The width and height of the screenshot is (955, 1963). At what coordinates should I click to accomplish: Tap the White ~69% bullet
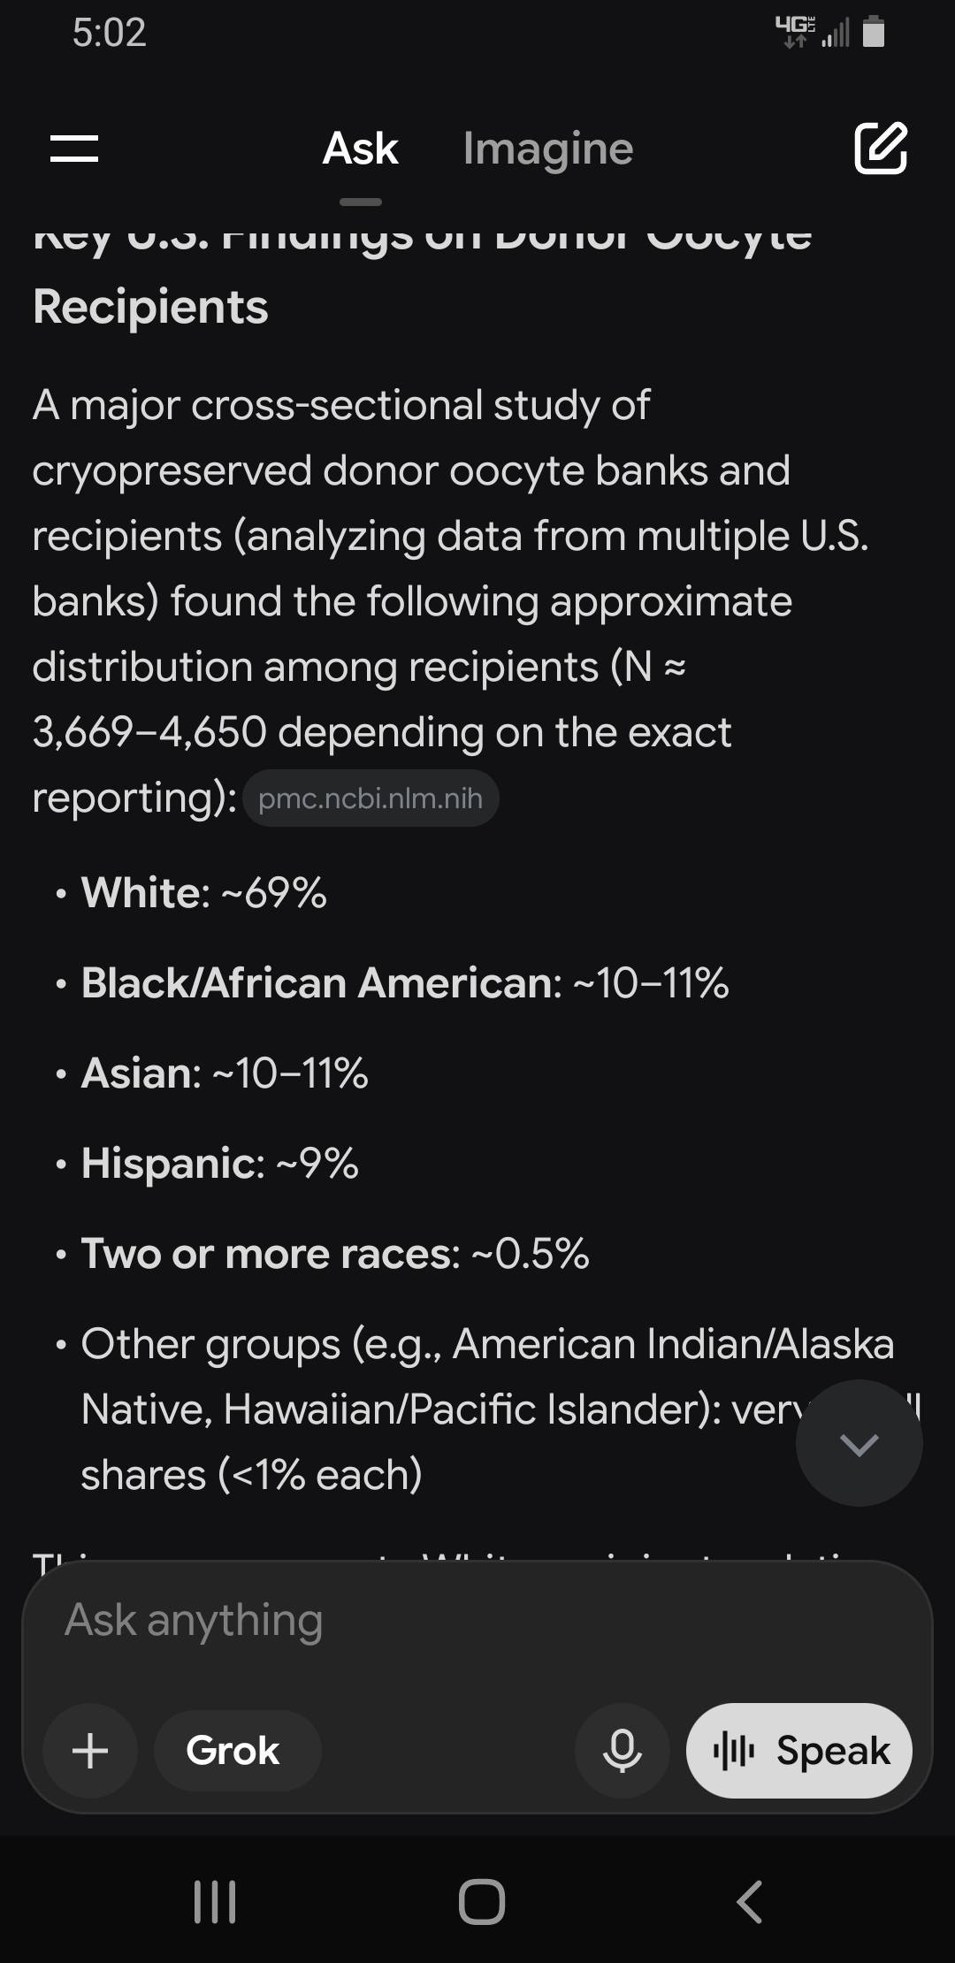tap(204, 892)
